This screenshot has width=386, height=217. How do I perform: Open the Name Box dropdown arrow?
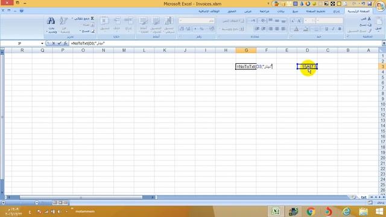pyautogui.click(x=42, y=43)
